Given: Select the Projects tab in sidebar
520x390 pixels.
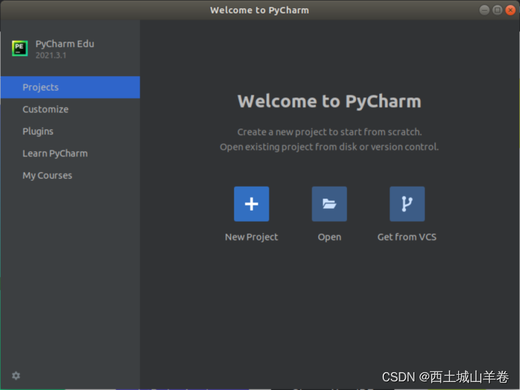Looking at the screenshot, I should (70, 87).
